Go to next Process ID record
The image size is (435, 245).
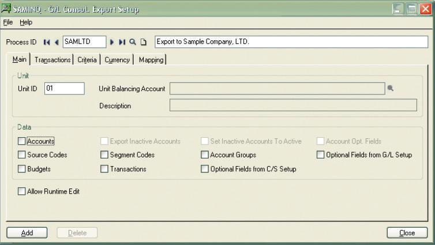tap(112, 42)
